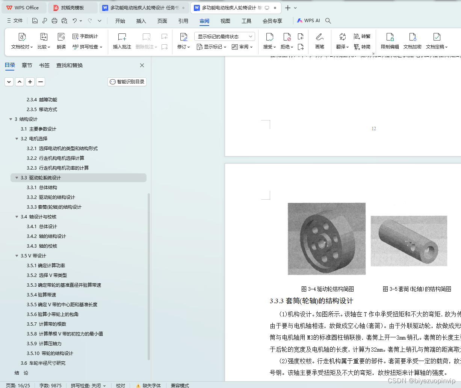
Task: Open the 页面 ribbon tab
Action: click(x=162, y=21)
